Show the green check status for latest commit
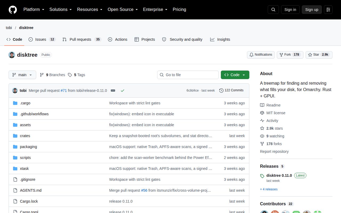Image resolution: width=341 pixels, height=213 pixels. pyautogui.click(x=123, y=91)
